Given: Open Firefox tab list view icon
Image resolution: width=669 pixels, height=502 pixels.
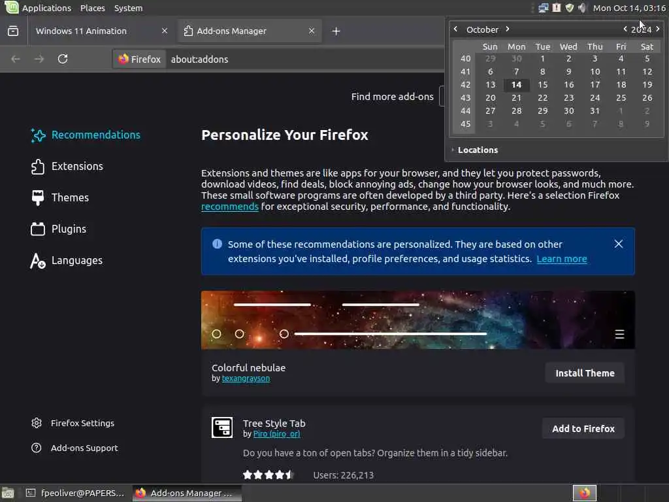Looking at the screenshot, I should (x=13, y=31).
